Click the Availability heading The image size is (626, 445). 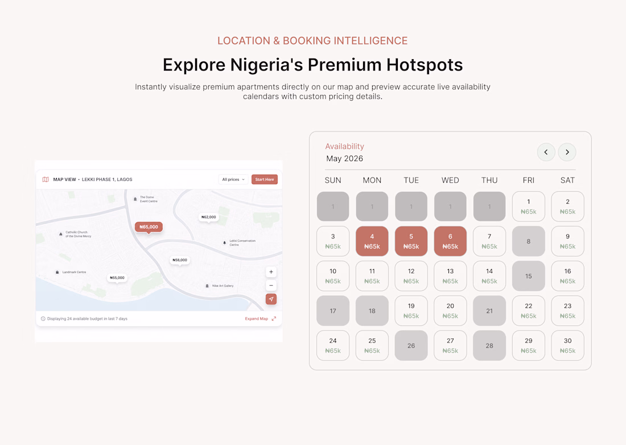(344, 146)
